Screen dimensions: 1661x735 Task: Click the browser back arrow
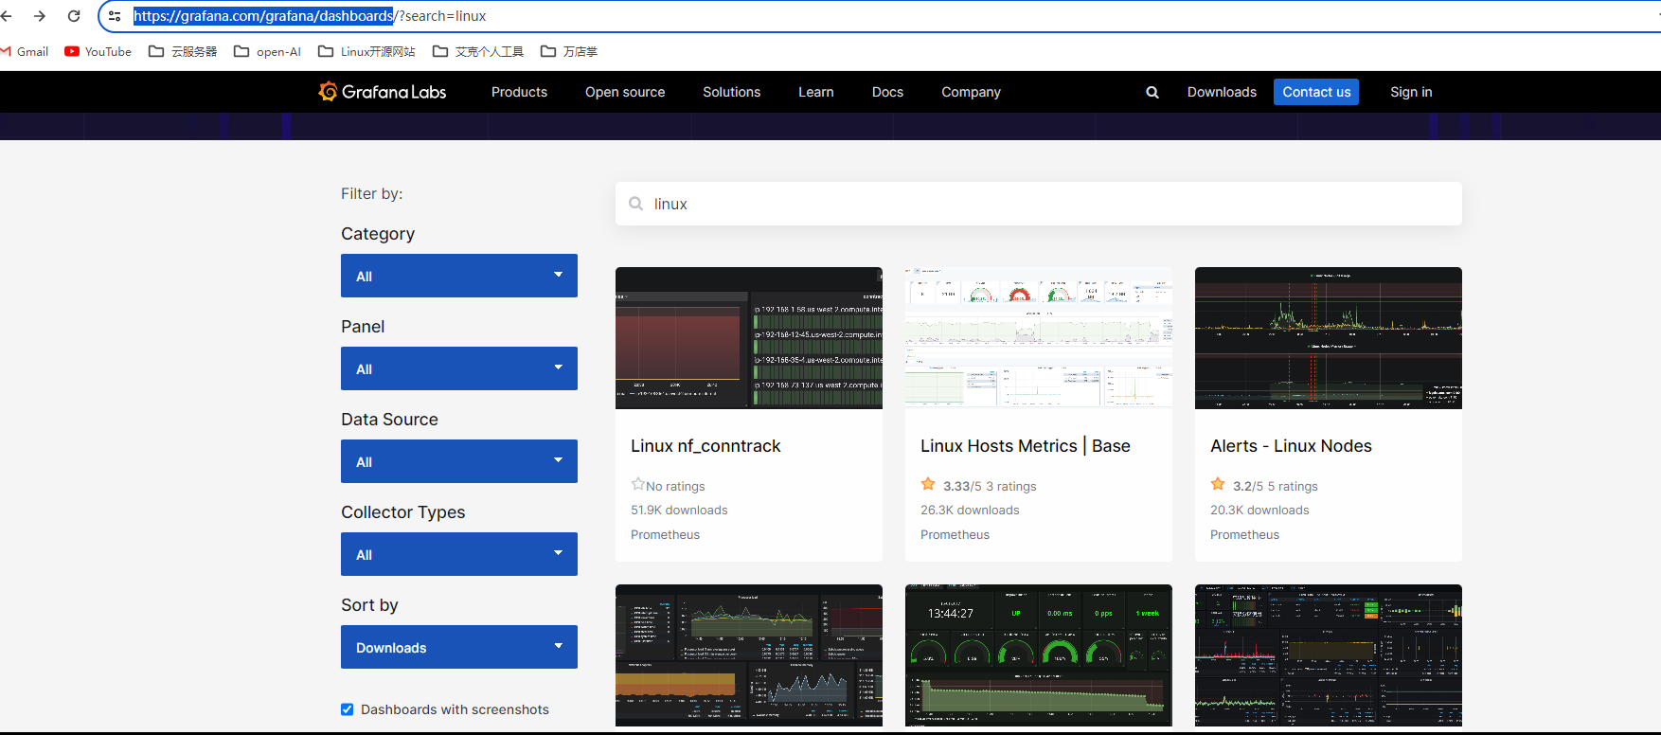pos(7,16)
